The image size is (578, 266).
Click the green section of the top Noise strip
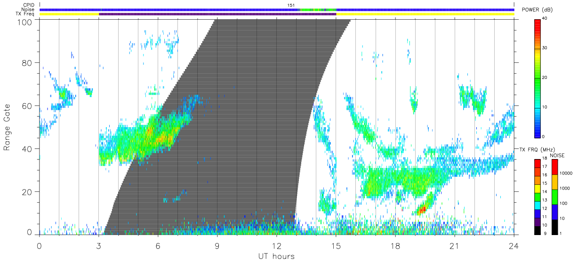[318, 9]
